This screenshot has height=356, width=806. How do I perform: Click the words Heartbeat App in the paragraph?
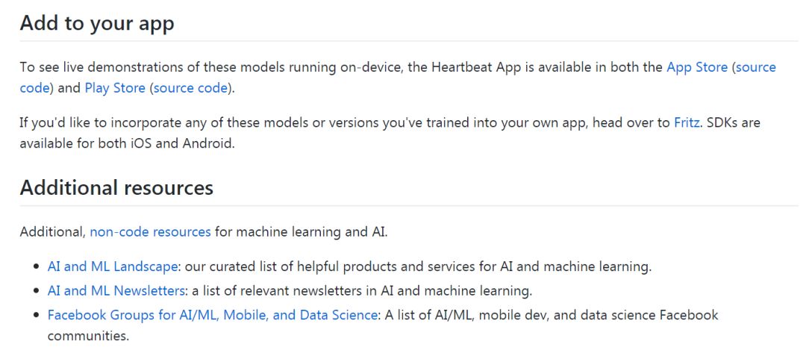(475, 68)
